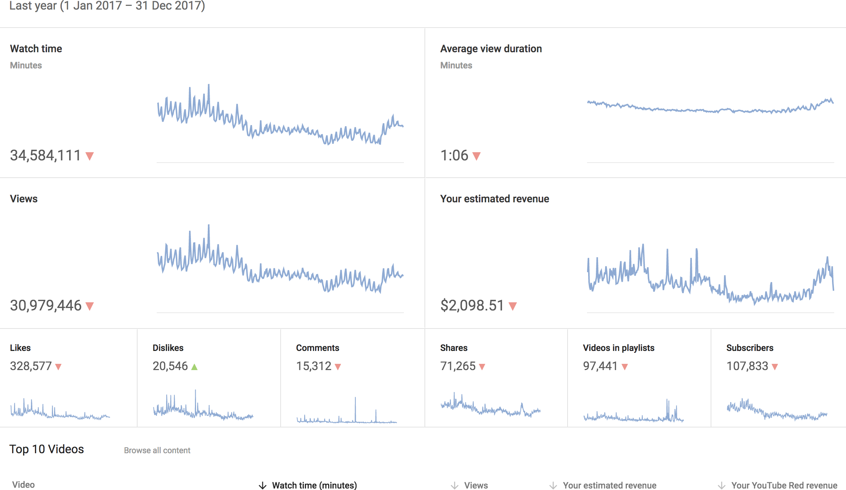Click the Views column sort arrow icon
Screen dimensions: 846x490
[455, 486]
